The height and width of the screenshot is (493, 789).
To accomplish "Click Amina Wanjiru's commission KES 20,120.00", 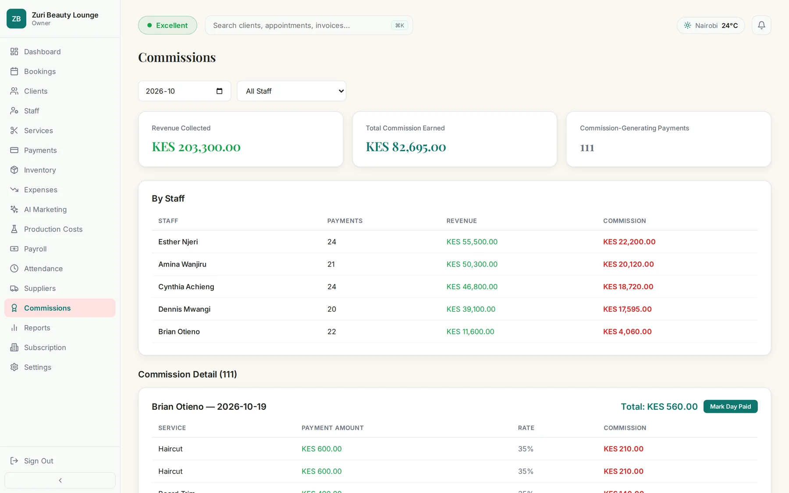I will (628, 264).
